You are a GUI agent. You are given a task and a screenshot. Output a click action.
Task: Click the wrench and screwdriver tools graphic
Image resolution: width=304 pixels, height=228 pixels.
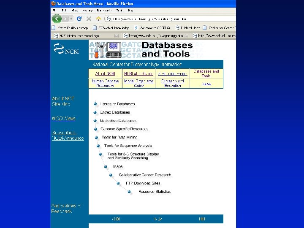click(x=100, y=50)
